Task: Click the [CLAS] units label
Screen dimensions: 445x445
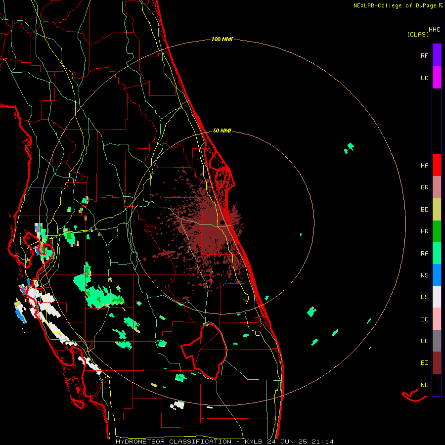Action: point(418,34)
